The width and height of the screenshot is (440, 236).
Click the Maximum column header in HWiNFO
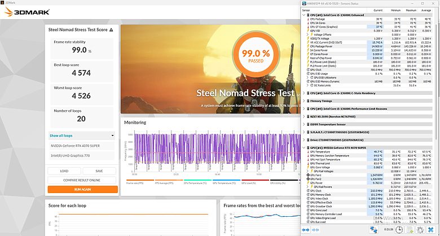410,10
